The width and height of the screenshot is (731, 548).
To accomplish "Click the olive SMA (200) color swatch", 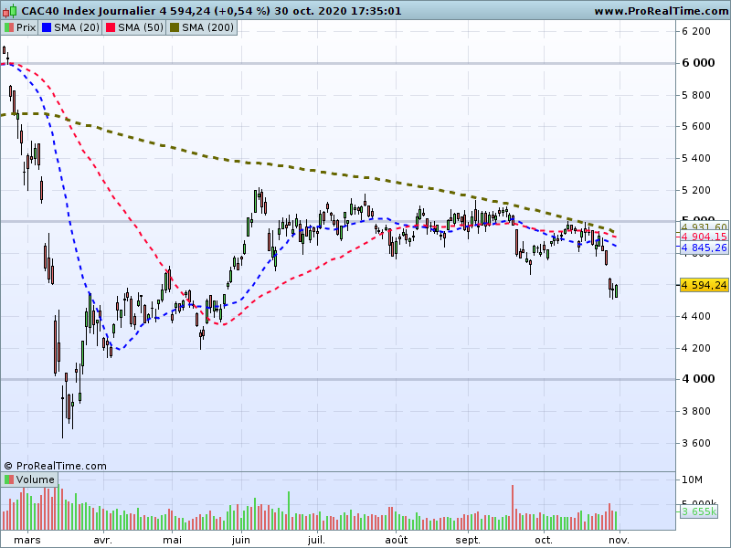I will pyautogui.click(x=175, y=27).
